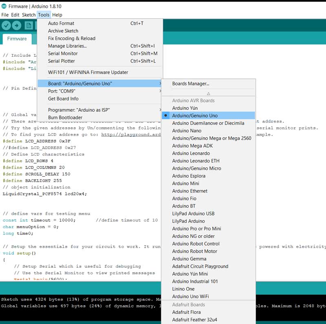
Task: Select Arduino Ethernet board
Action: click(x=208, y=191)
